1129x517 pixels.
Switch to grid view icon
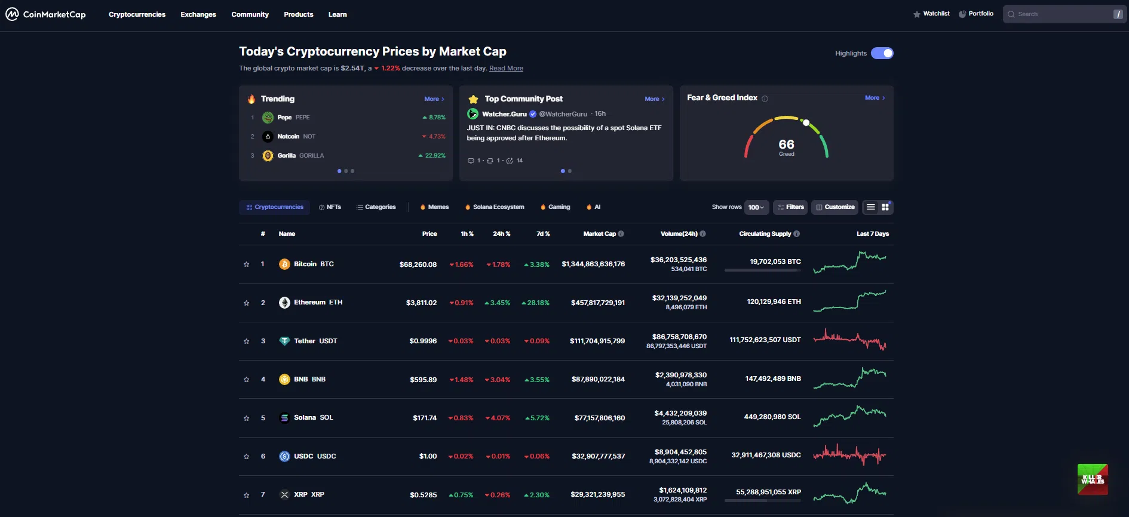coord(885,207)
